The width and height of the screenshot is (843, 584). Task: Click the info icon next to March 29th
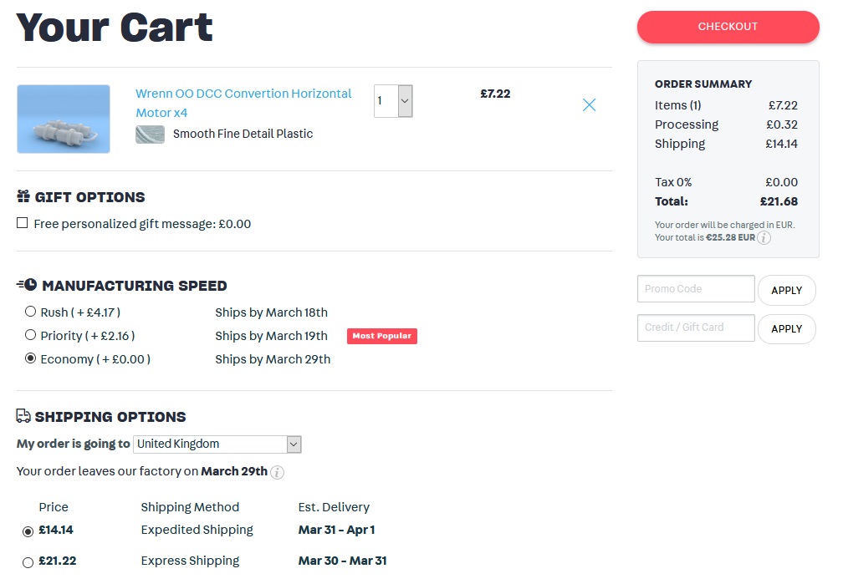pos(277,472)
